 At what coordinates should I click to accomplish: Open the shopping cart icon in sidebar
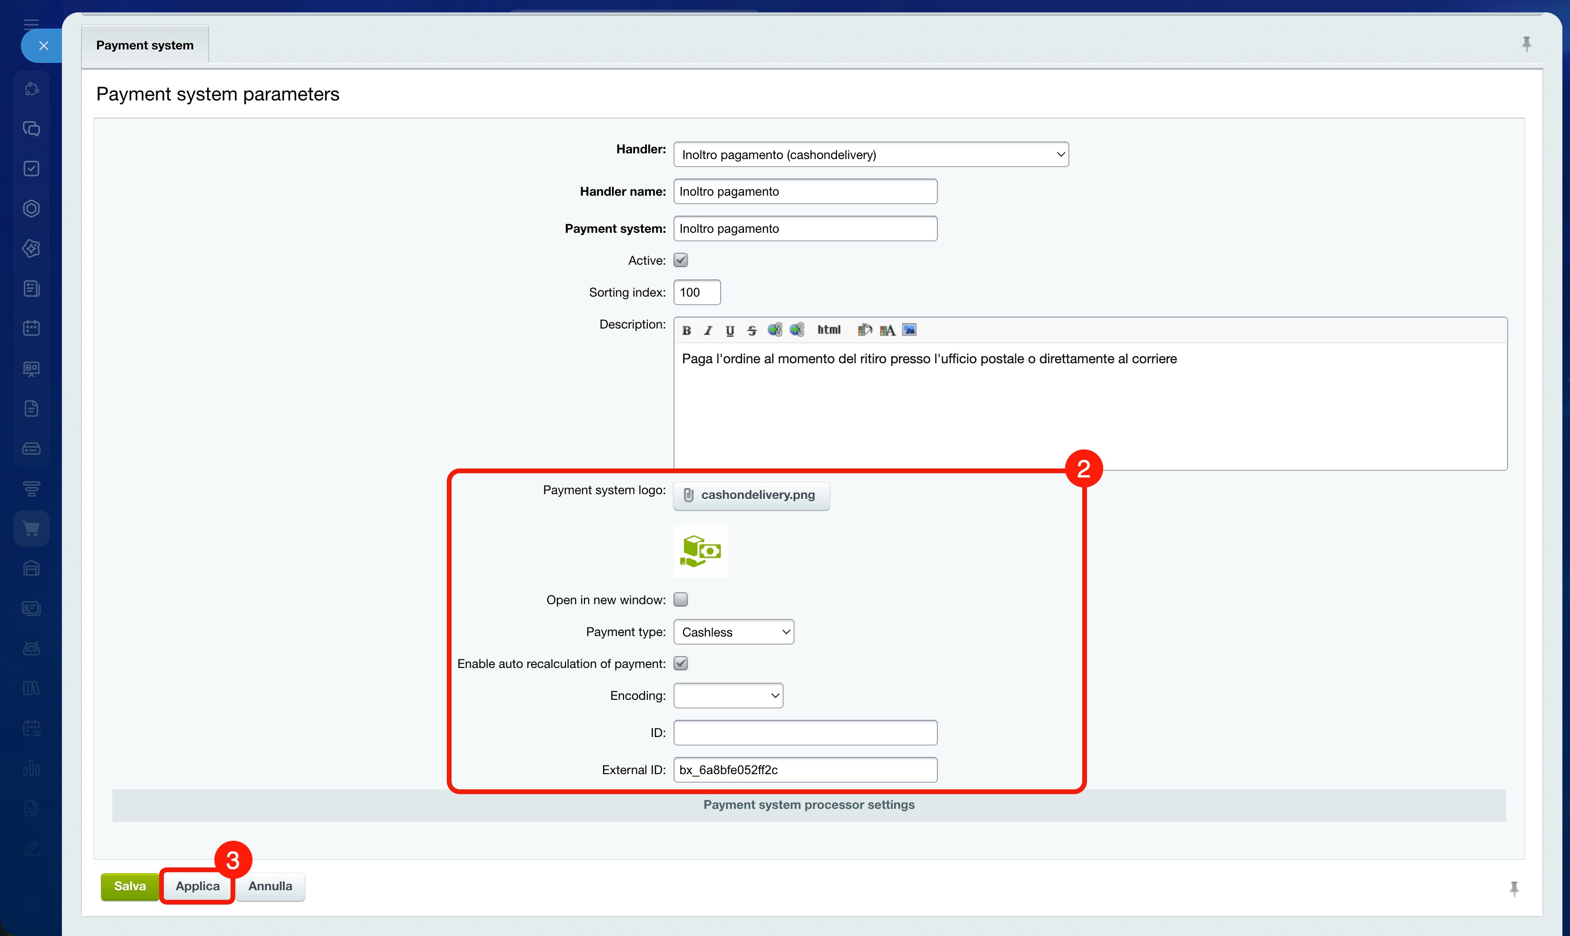(31, 528)
